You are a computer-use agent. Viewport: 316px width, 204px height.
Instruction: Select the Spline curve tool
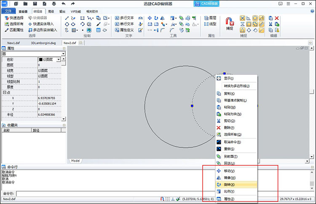pyautogui.click(x=67, y=30)
